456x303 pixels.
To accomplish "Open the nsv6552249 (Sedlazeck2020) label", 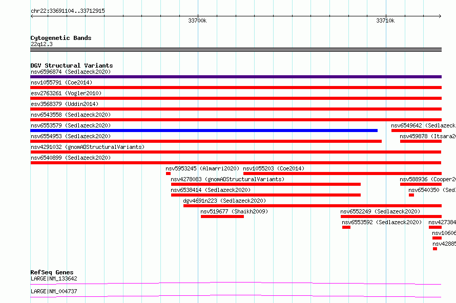I will tap(380, 211).
